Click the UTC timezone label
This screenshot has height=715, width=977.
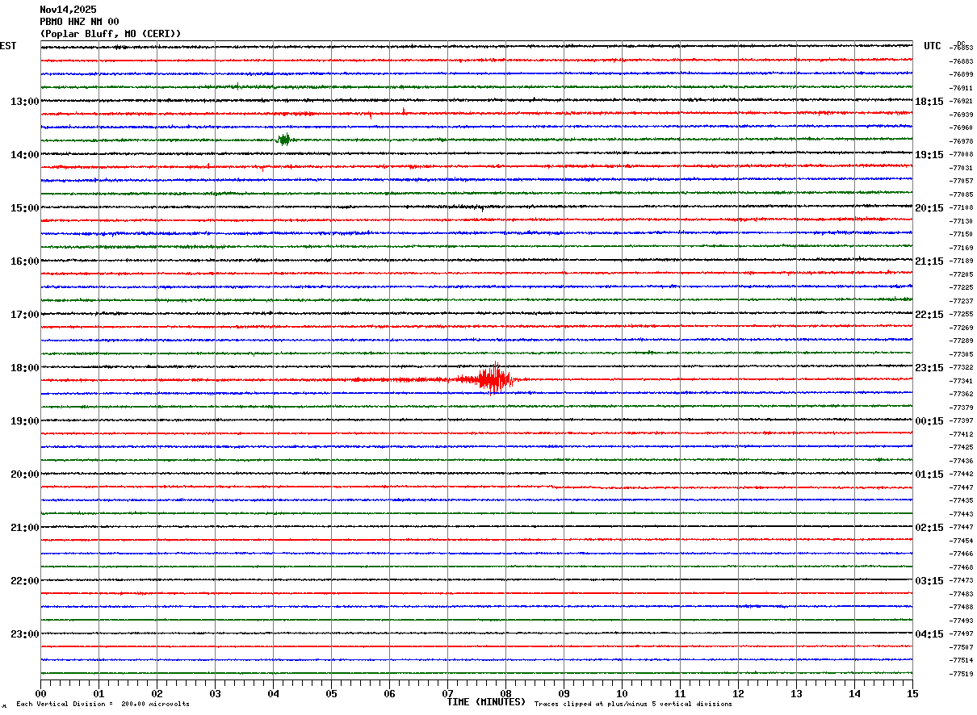[933, 46]
